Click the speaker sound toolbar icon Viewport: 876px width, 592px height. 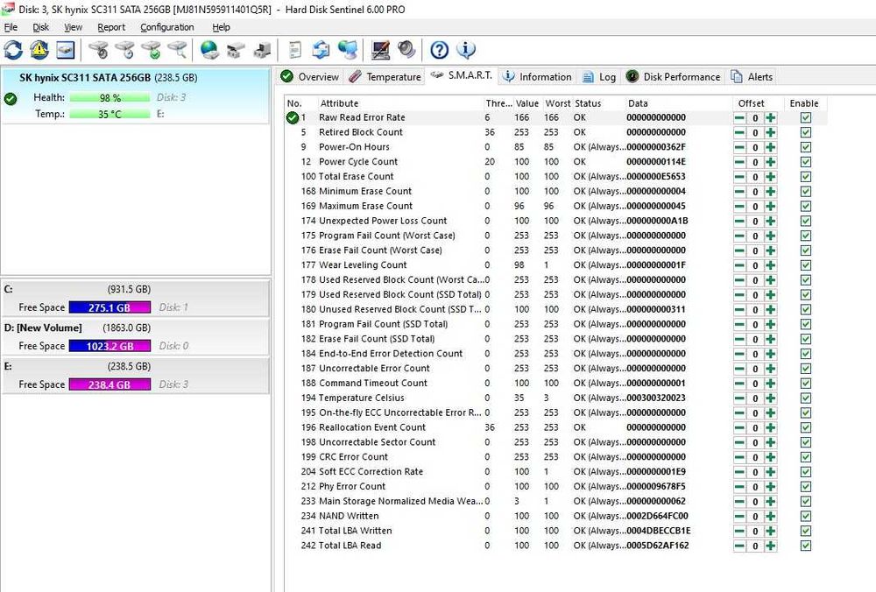click(x=407, y=50)
